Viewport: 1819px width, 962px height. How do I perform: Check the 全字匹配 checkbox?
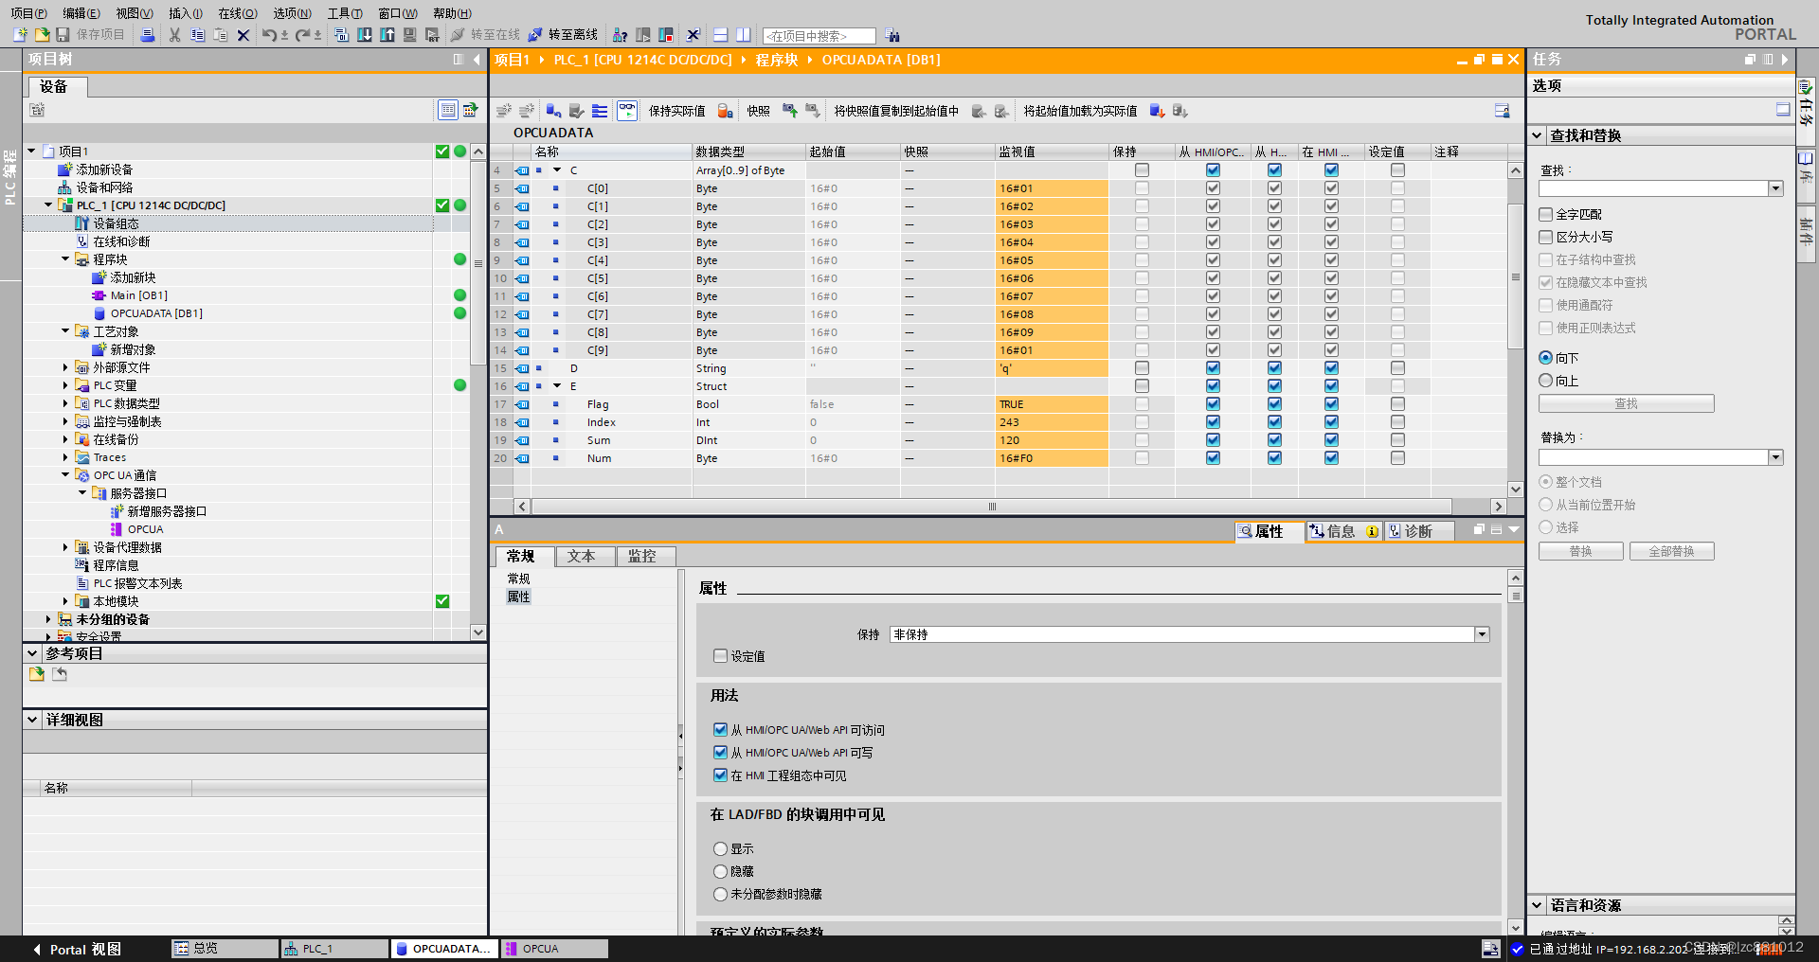(1546, 214)
